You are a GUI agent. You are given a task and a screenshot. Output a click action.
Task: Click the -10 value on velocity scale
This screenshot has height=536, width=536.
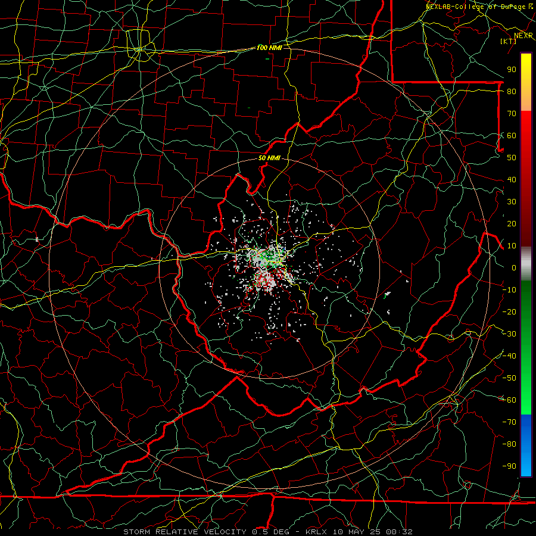coord(509,290)
